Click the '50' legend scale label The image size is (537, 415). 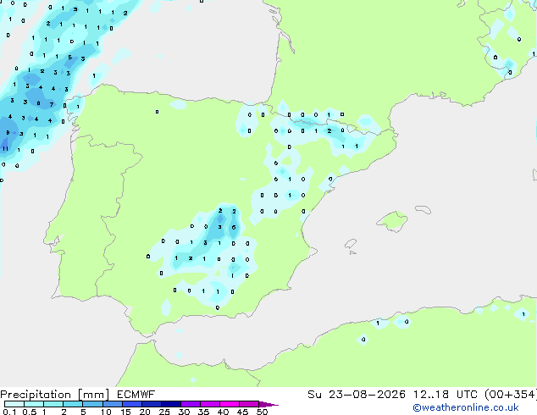click(x=262, y=412)
